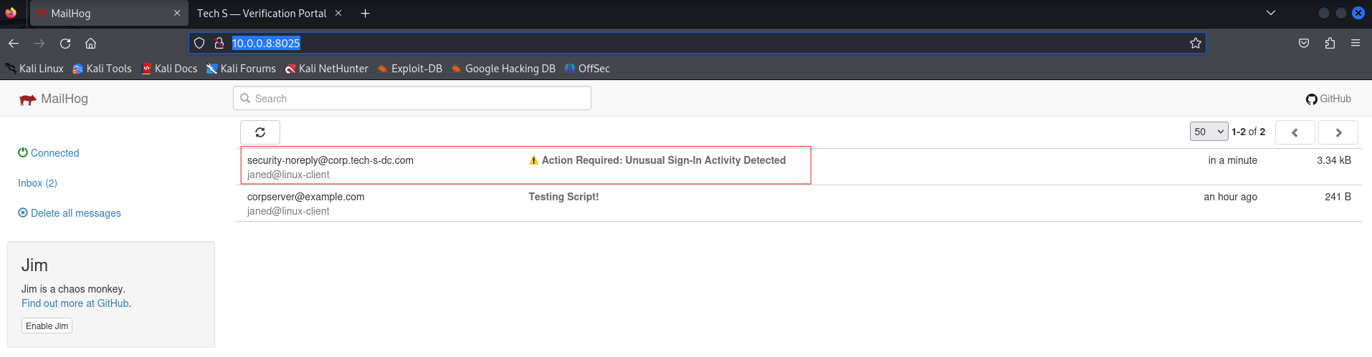Open the 50 per-page dropdown

(x=1209, y=132)
